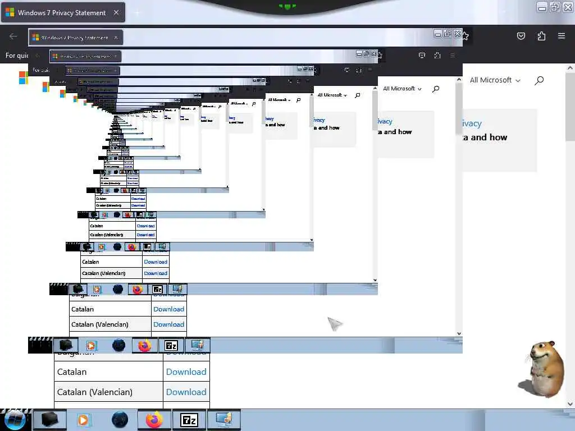Screen dimensions: 575x431
Task: Select the largest 'Catalan' table cell text
Action: (x=72, y=372)
